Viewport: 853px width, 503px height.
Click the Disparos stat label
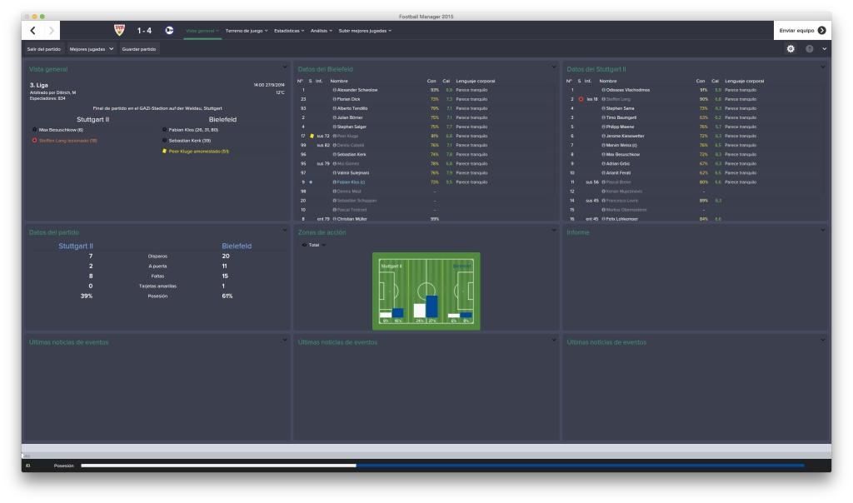(x=157, y=256)
